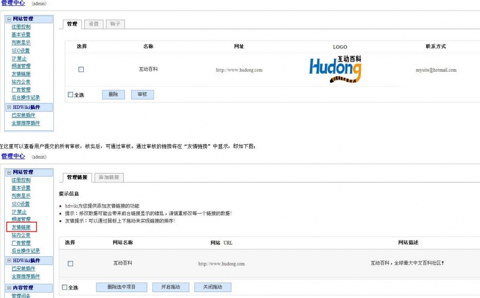Open 广告管理 in the upper panel sidebar
This screenshot has height=298, width=480.
(x=21, y=90)
